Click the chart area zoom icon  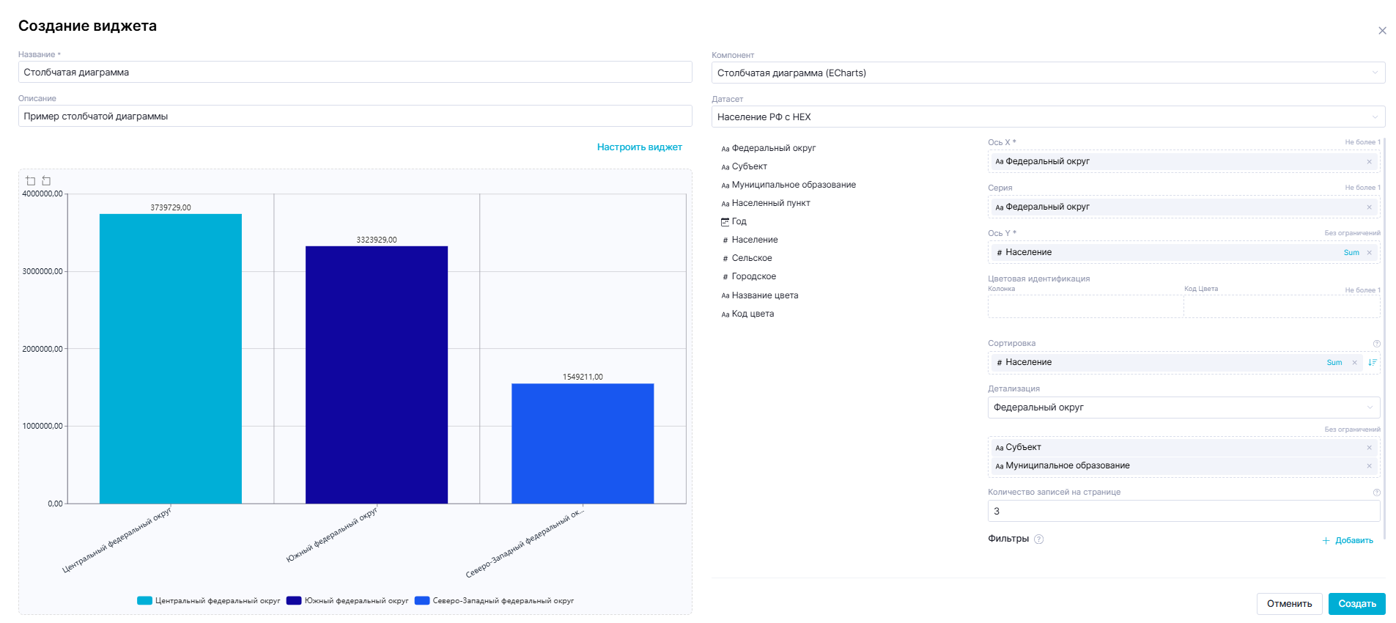(30, 180)
